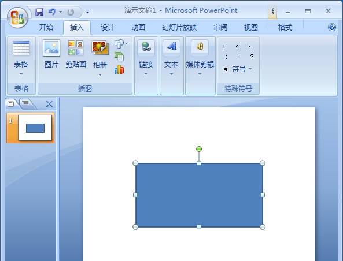Click the 相册 photo album icon

[100, 47]
